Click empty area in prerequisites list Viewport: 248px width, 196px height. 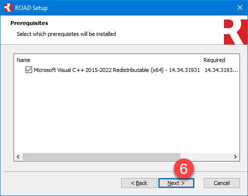127,113
